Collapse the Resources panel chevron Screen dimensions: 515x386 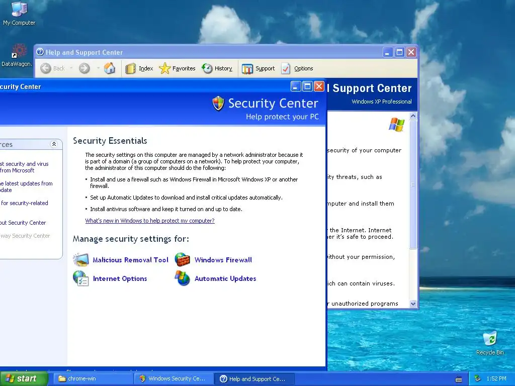54,144
